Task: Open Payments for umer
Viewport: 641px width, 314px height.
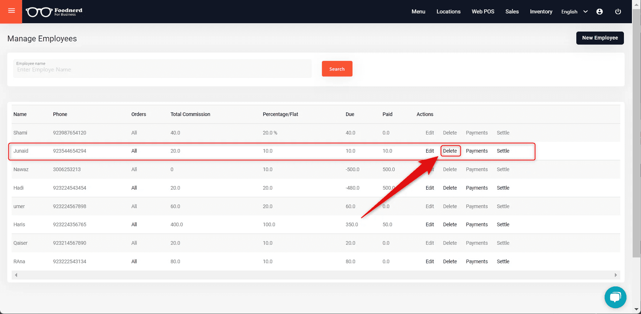Action: 477,206
